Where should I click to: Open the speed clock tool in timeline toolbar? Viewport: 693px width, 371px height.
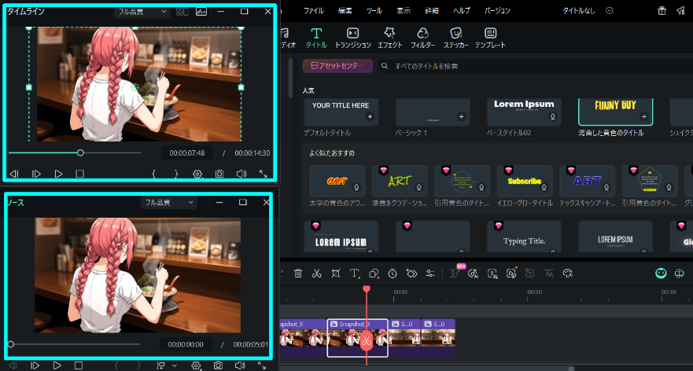[x=393, y=274]
